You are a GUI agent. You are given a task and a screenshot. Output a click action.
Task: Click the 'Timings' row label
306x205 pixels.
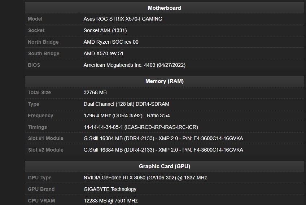click(37, 127)
